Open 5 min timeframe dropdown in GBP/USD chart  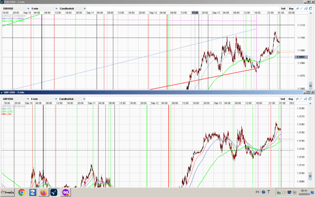pyautogui.click(x=44, y=99)
